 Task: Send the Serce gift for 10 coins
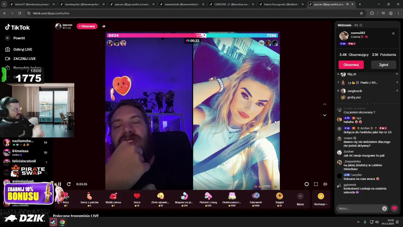point(137,199)
